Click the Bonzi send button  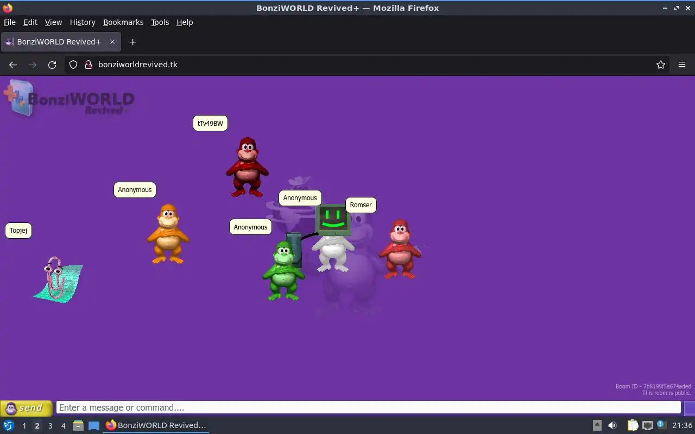(x=27, y=408)
